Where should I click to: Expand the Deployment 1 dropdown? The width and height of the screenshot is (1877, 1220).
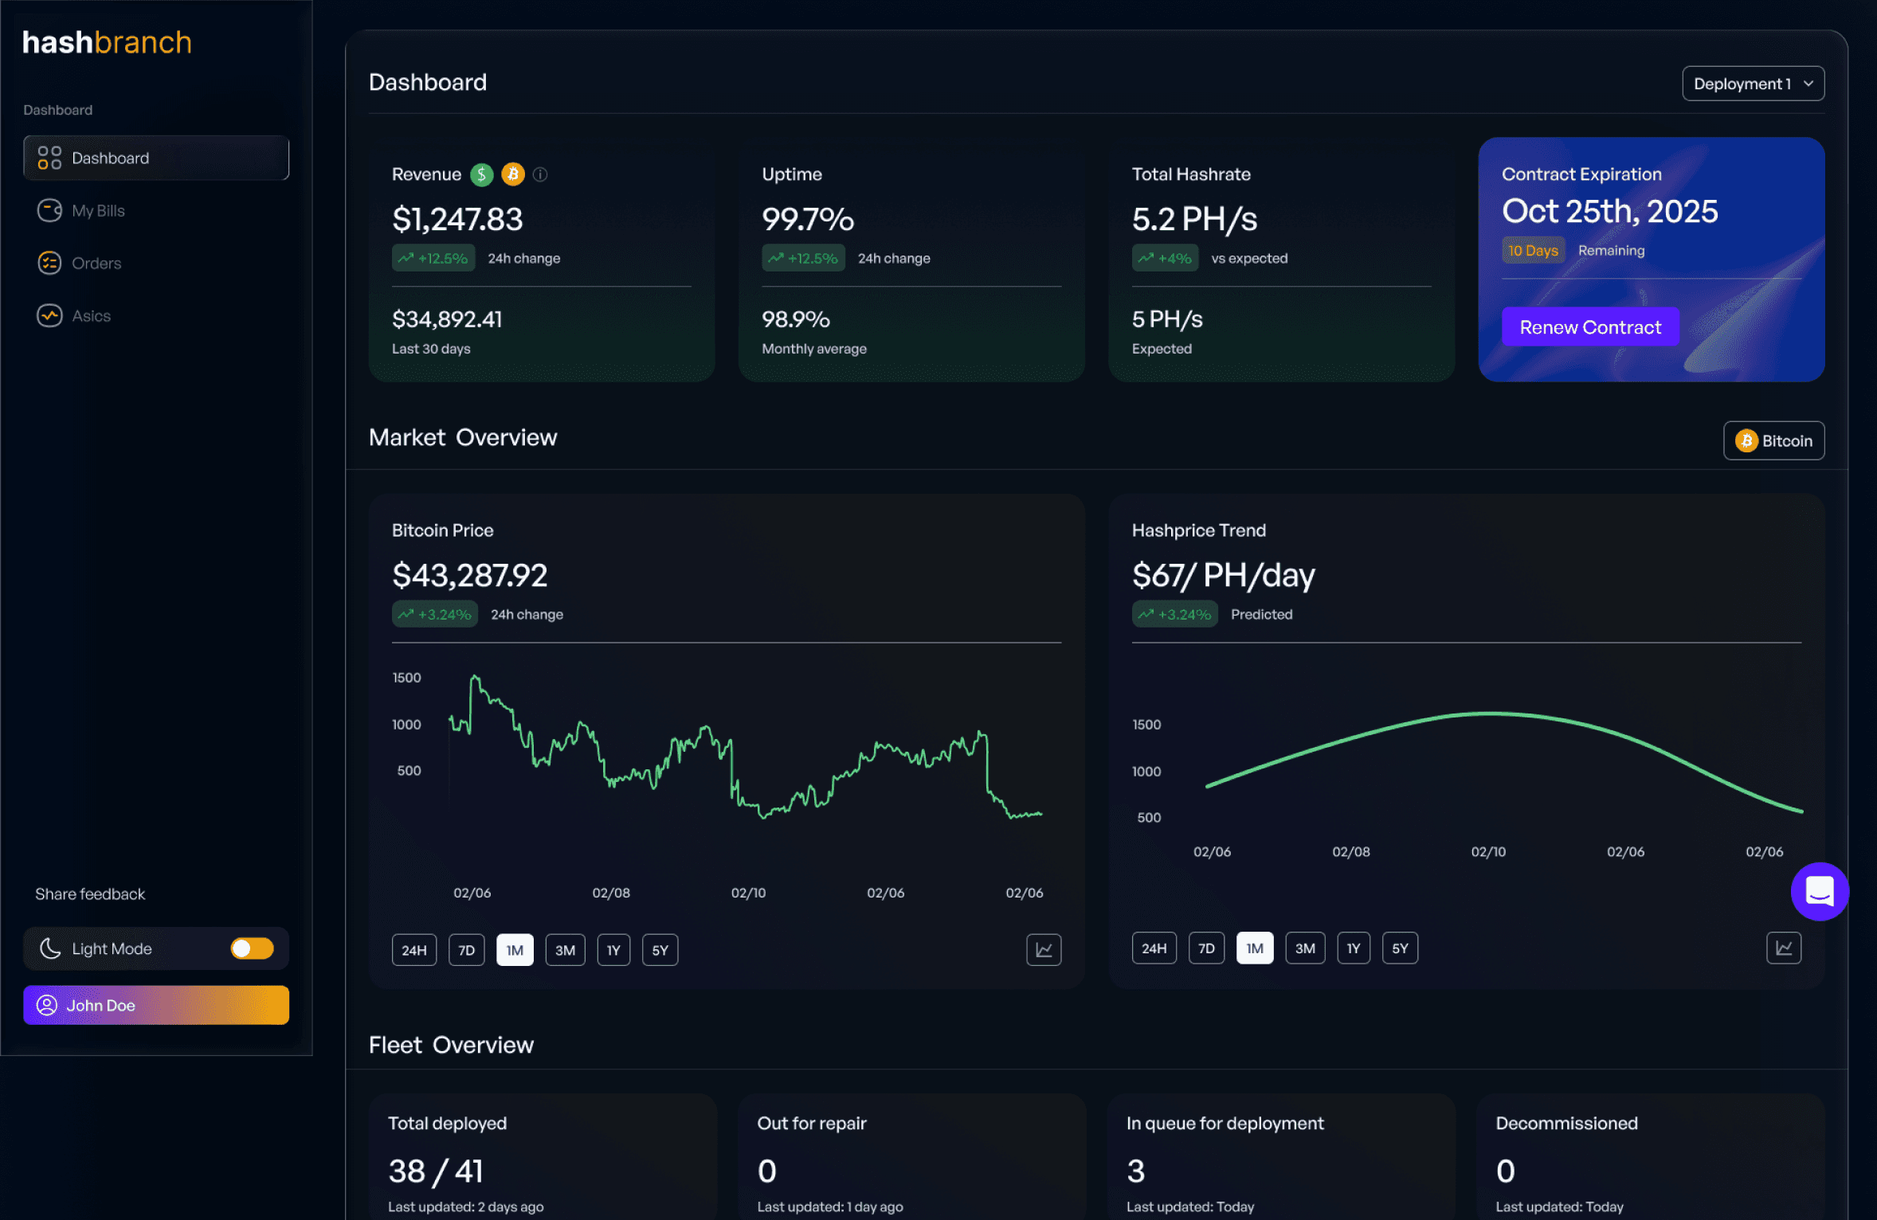(1752, 84)
